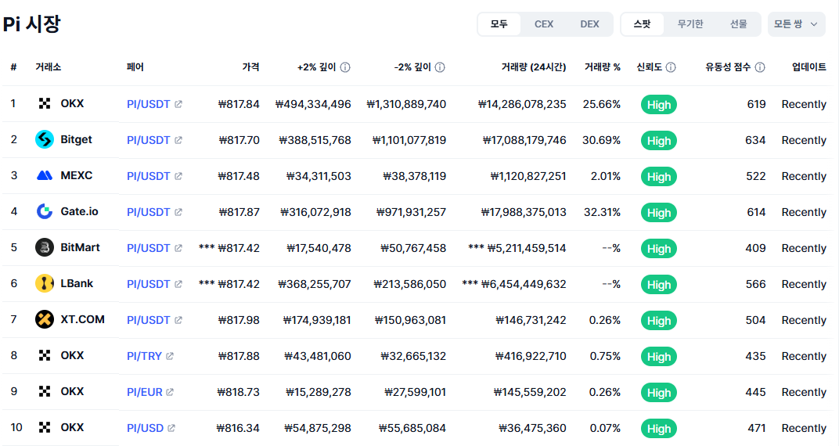Click the BitMart exchange name

[x=81, y=247]
